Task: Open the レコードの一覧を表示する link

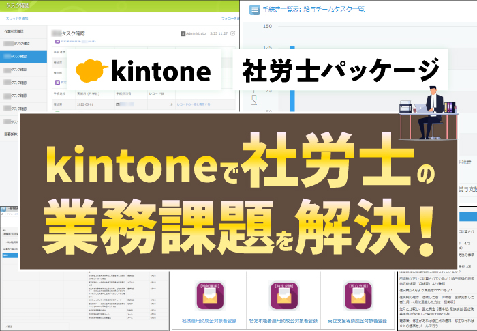Action: 194,104
